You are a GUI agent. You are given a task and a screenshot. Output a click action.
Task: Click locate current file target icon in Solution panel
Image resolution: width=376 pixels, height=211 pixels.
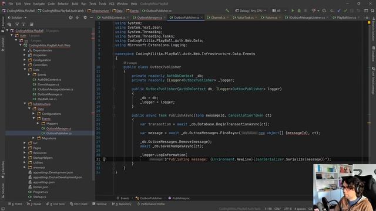click(x=70, y=18)
